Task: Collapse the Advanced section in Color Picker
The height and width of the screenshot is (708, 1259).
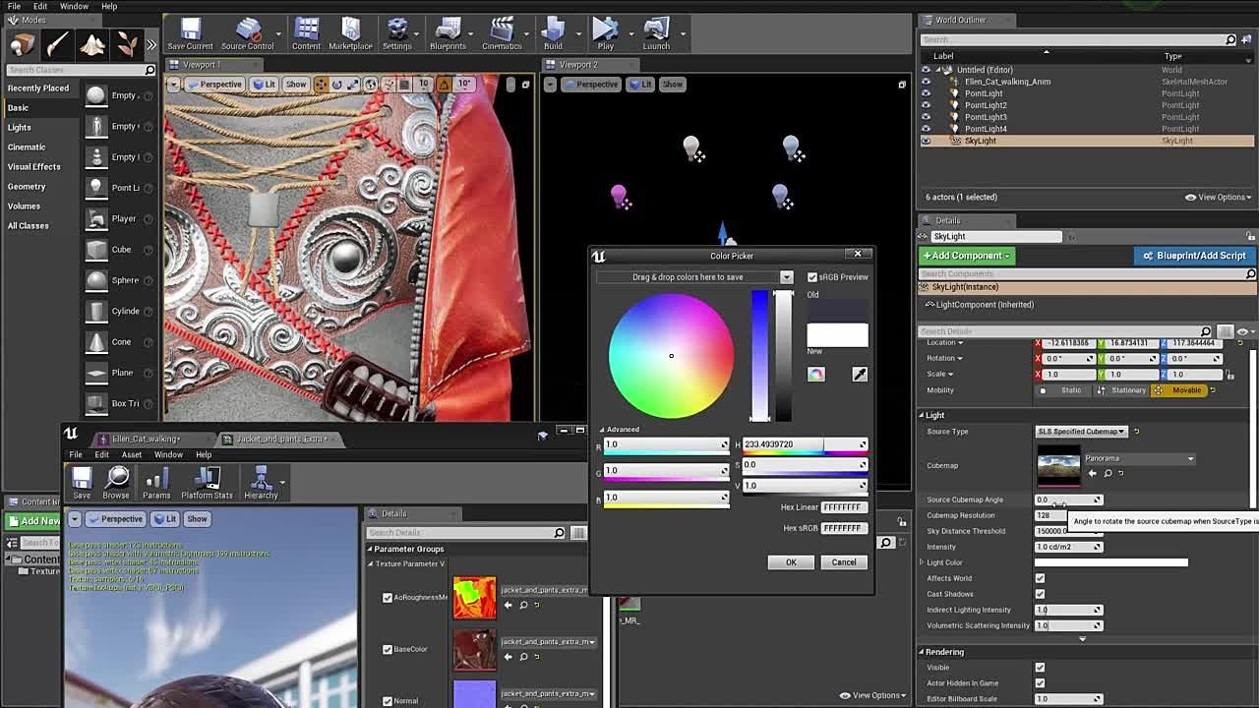Action: [622, 430]
